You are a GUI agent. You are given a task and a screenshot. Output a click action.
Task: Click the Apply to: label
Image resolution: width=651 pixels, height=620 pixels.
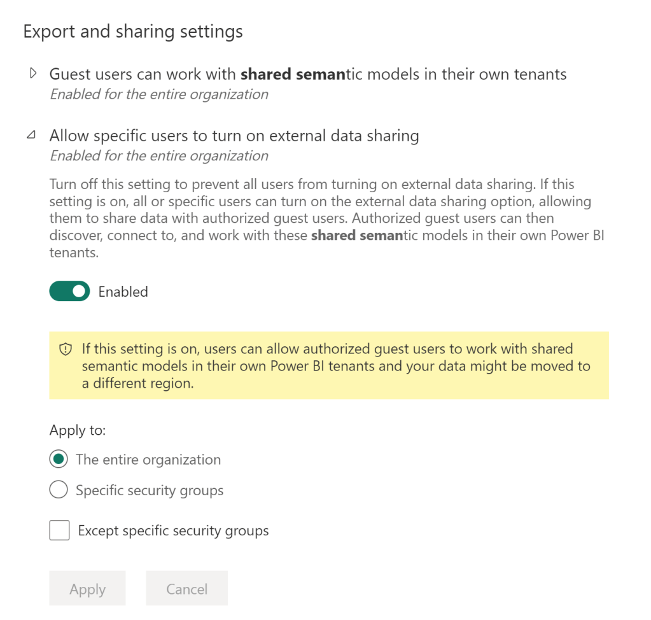click(78, 430)
